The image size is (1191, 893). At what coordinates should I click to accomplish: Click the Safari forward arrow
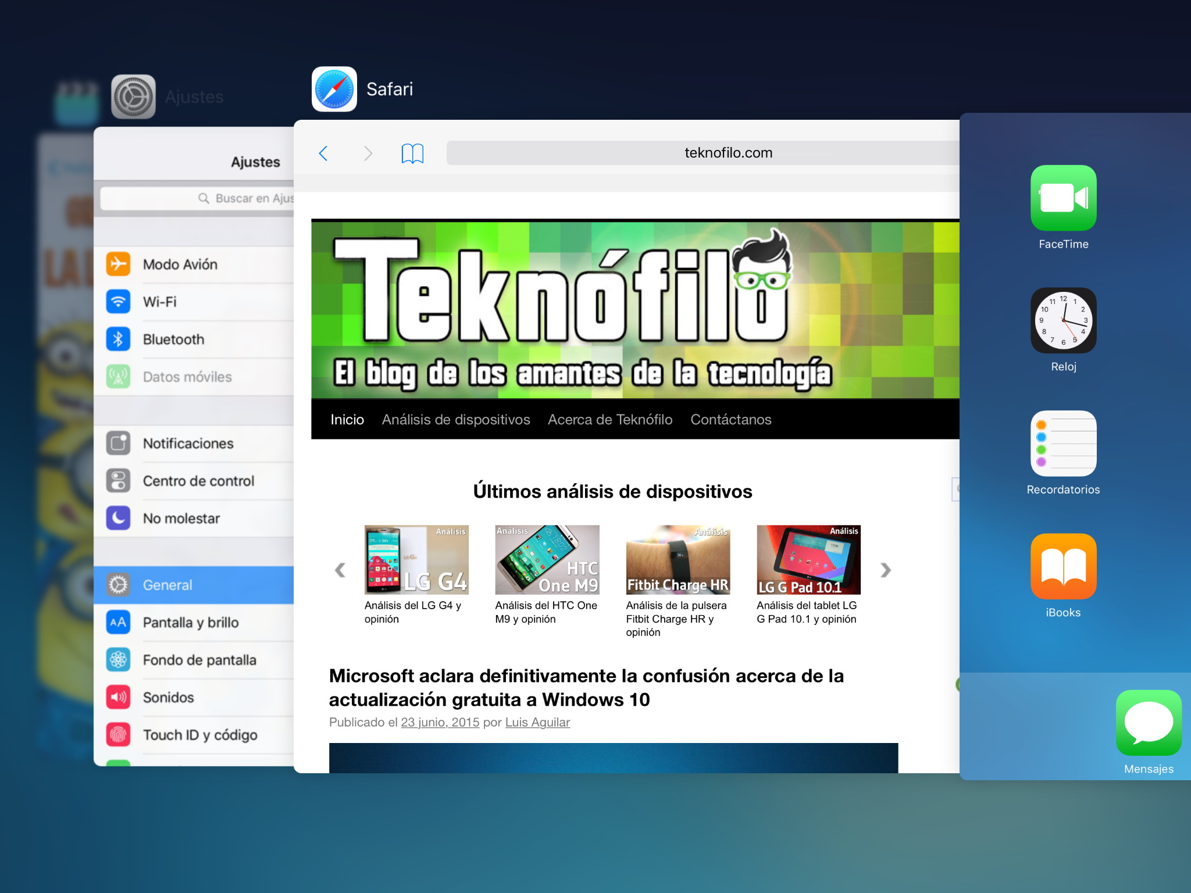pos(368,153)
